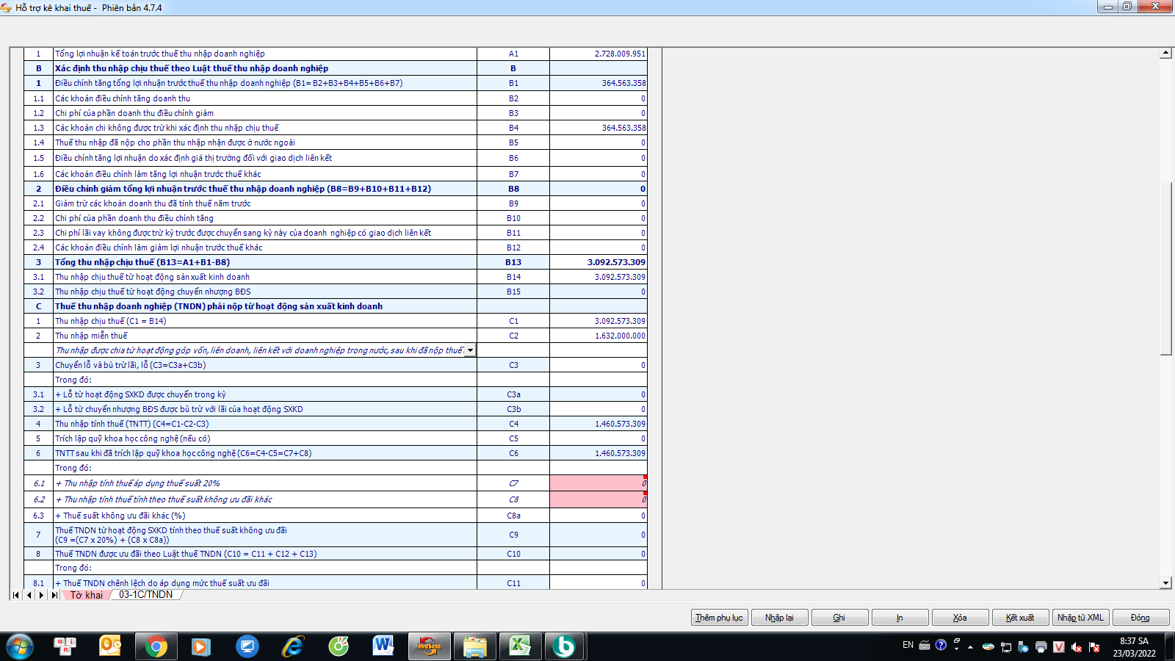Jump to the first sheet with the navigation arrow
Image resolution: width=1175 pixels, height=661 pixels.
click(16, 595)
